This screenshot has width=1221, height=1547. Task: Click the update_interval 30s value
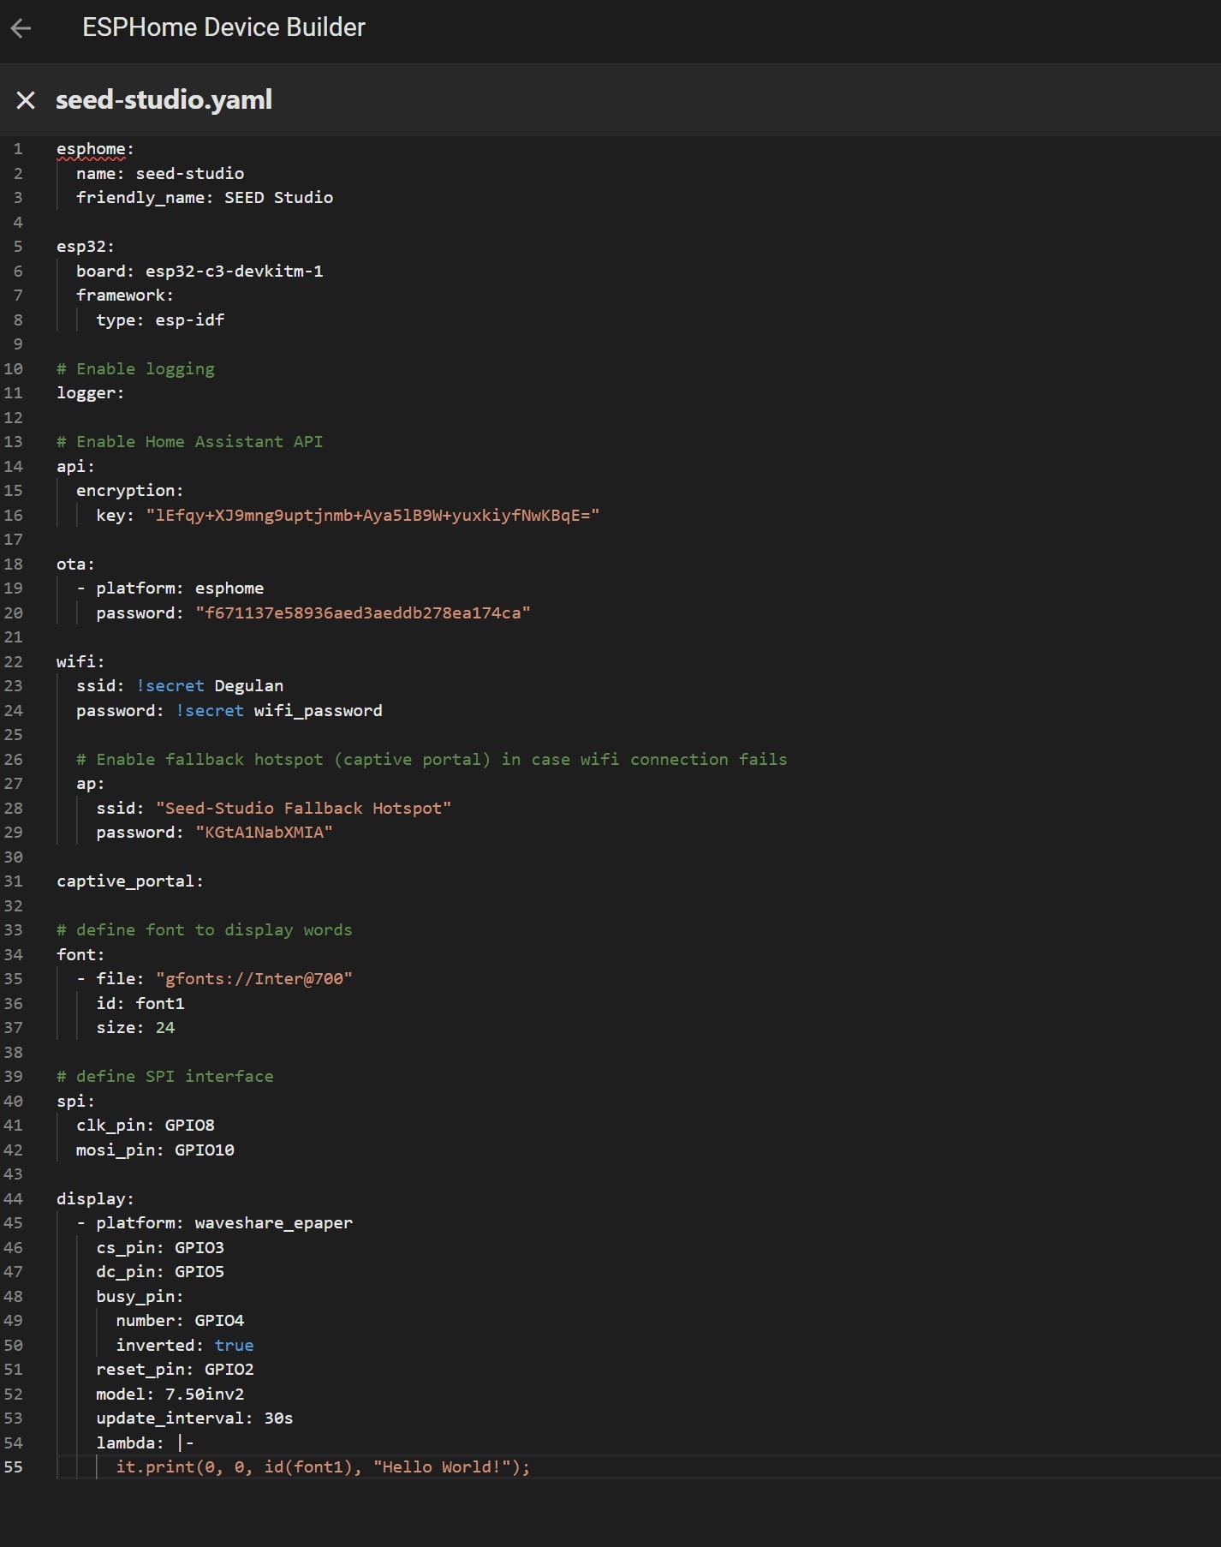[278, 1419]
